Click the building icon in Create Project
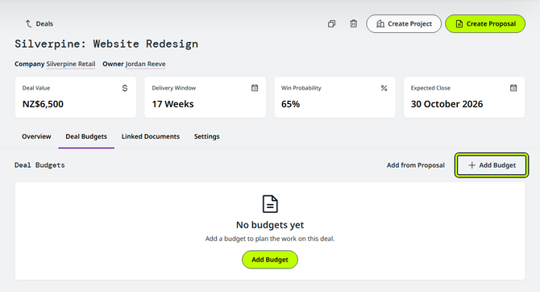Image resolution: width=540 pixels, height=292 pixels. pyautogui.click(x=380, y=23)
